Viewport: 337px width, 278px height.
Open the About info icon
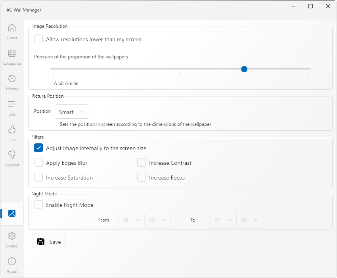12,262
